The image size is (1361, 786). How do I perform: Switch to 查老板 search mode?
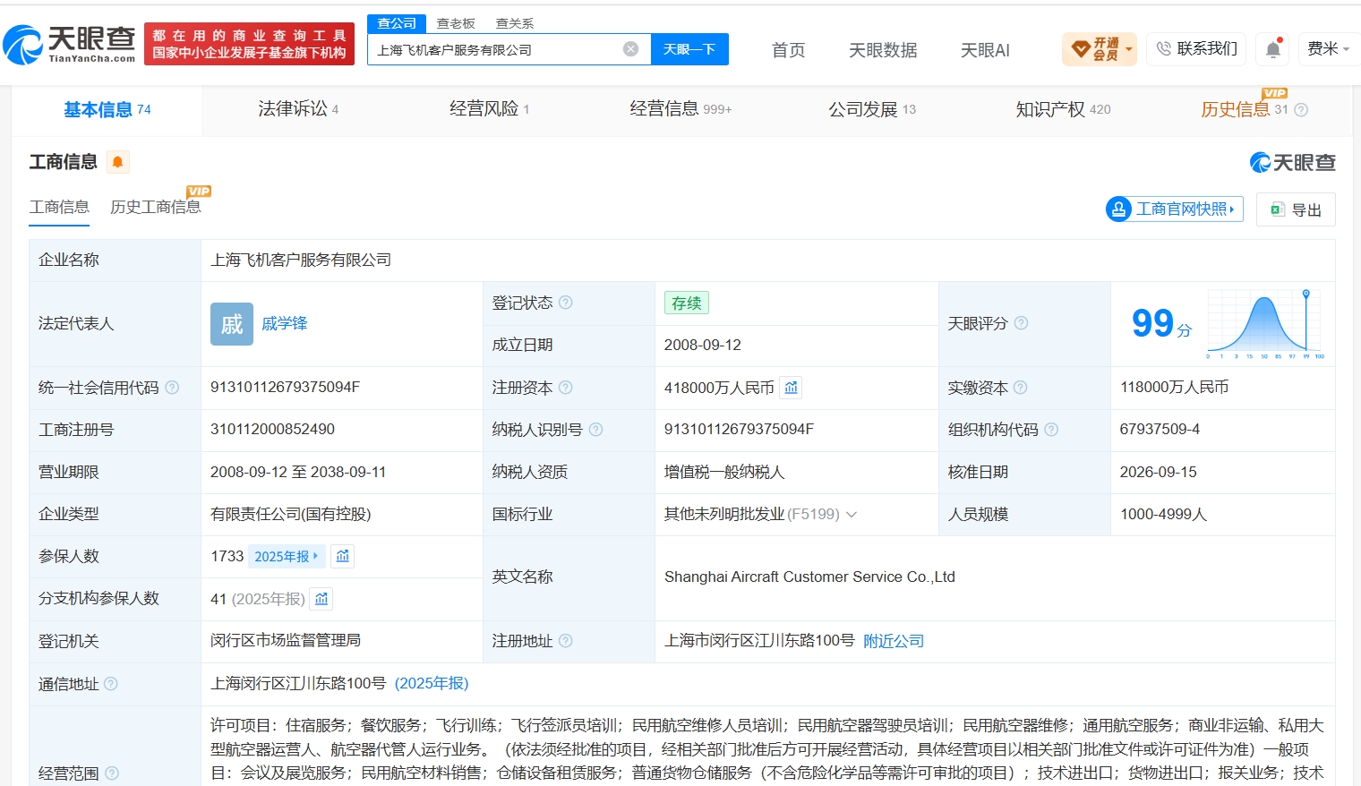[456, 23]
